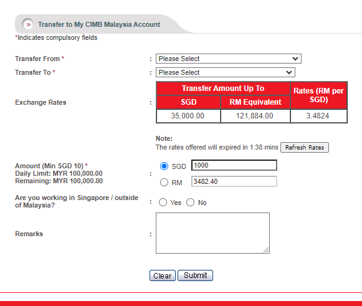This screenshot has height=306, width=362.
Task: Click the 121,884.00 RM equivalent cell
Action: click(x=255, y=116)
